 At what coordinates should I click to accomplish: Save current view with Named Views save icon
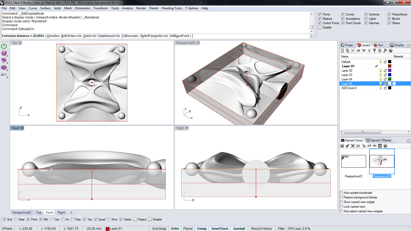[342, 146]
